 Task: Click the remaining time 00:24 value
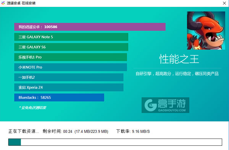[x=68, y=131]
